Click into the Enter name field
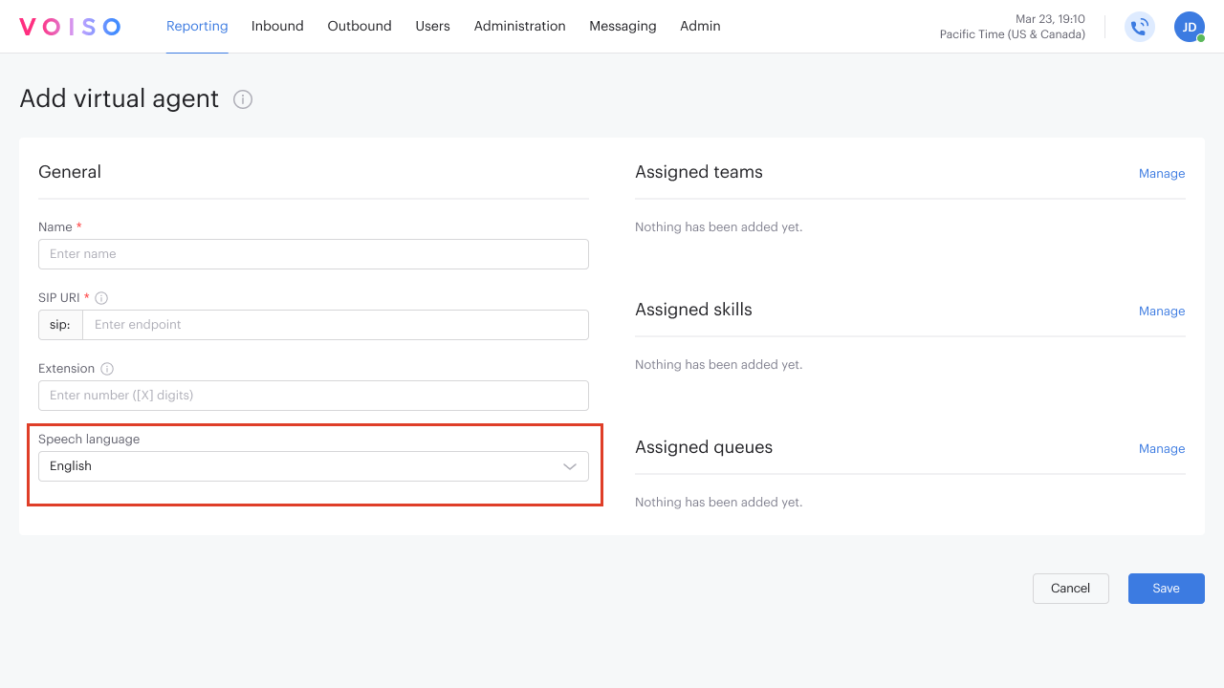Viewport: 1224px width, 688px height. [x=314, y=253]
